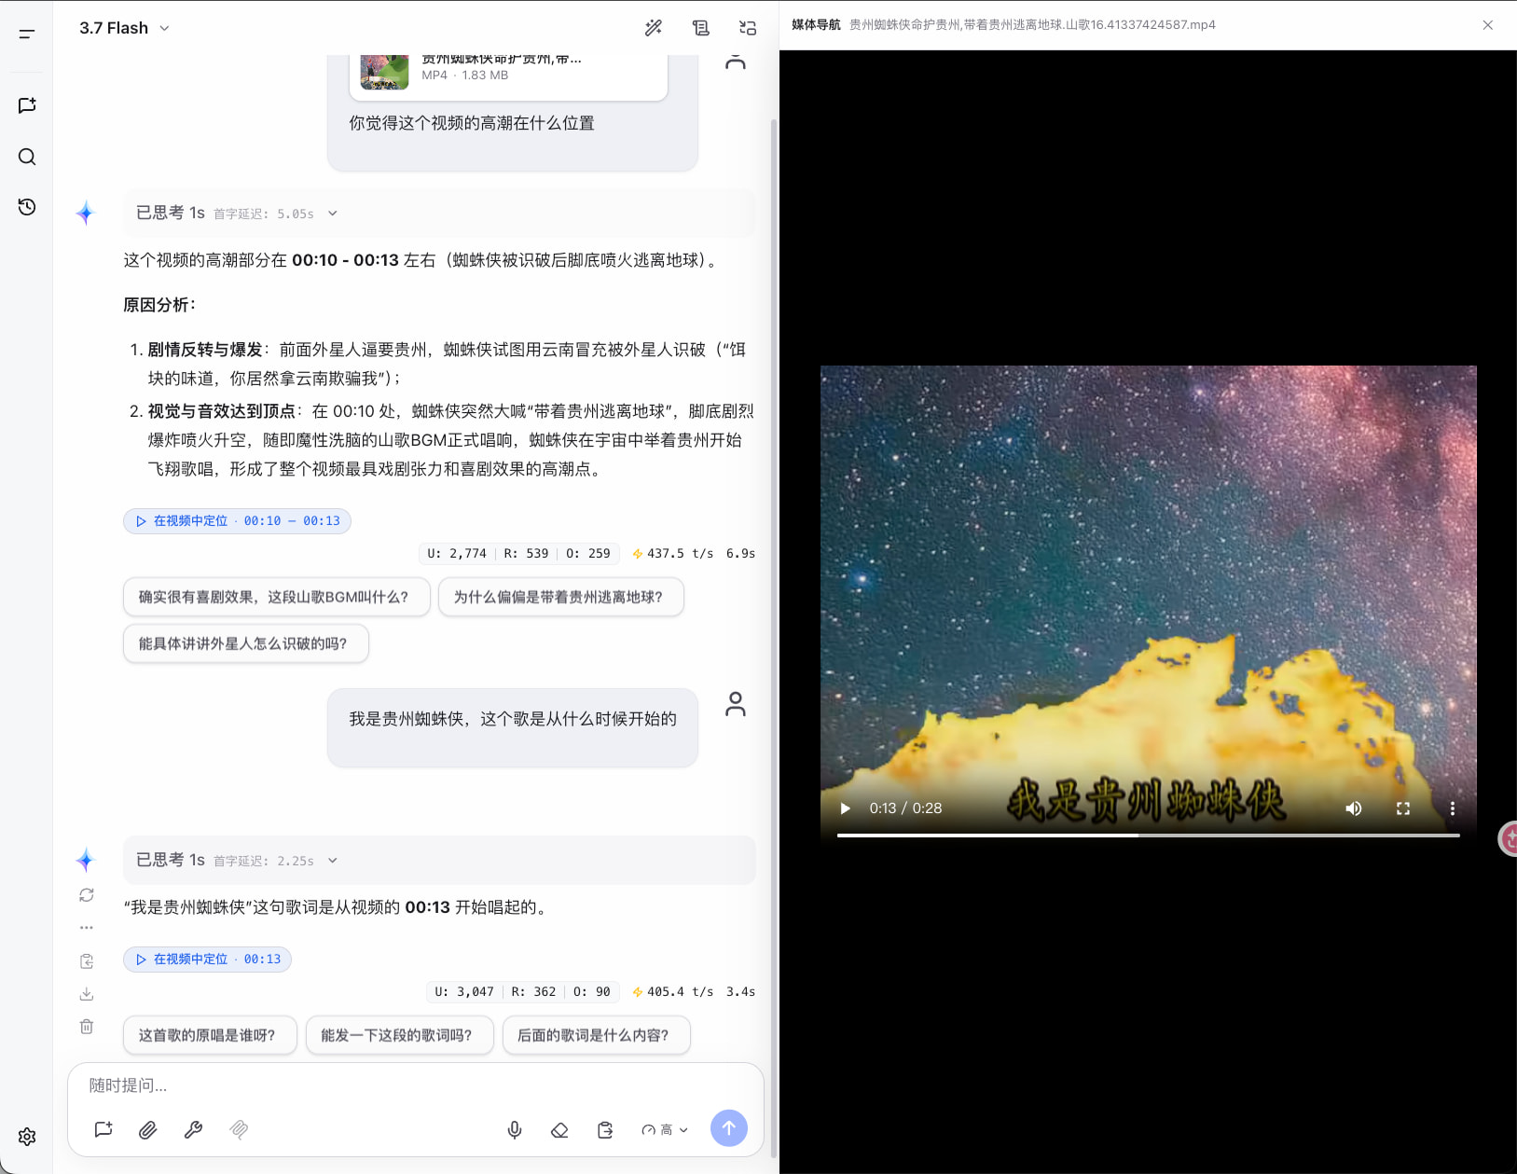
Task: Mute the video volume
Action: click(1354, 808)
